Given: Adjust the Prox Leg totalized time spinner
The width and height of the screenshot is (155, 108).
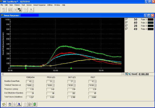Looking at the screenshot, I should 54,85.
